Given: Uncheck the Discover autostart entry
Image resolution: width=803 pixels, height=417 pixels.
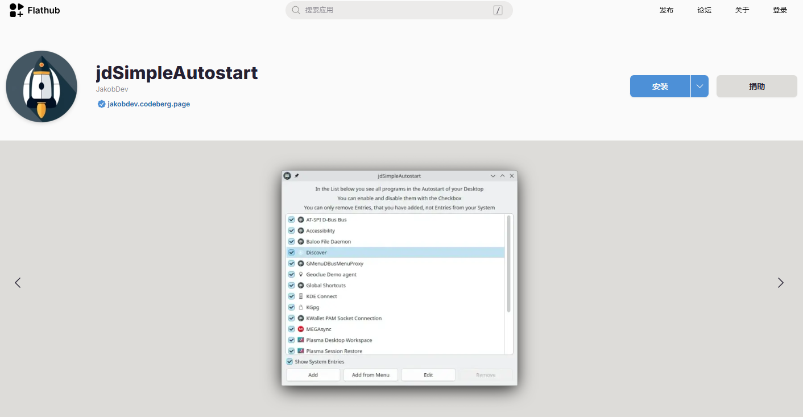Looking at the screenshot, I should tap(292, 253).
